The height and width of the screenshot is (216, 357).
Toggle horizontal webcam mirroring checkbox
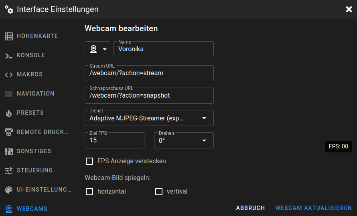[89, 192]
